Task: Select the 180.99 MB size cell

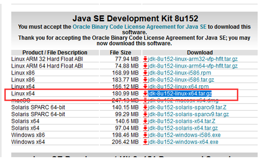Action: (125, 93)
